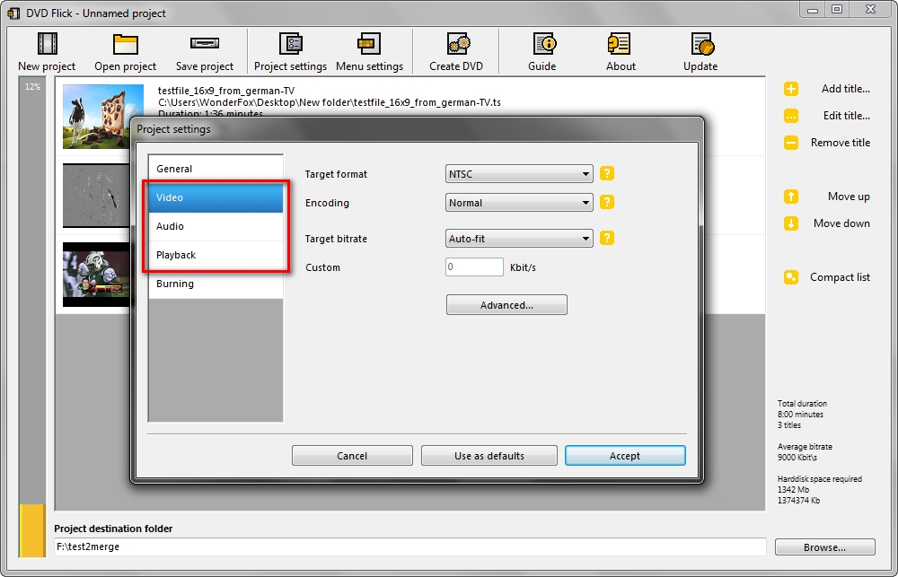Click the Compact list label

[840, 277]
